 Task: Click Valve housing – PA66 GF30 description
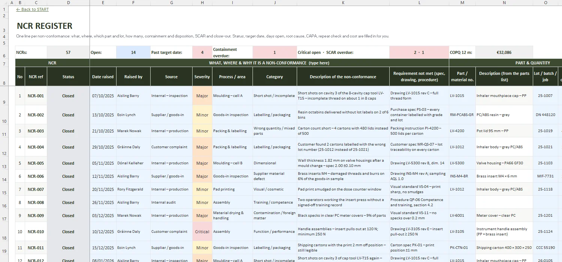coord(504,163)
